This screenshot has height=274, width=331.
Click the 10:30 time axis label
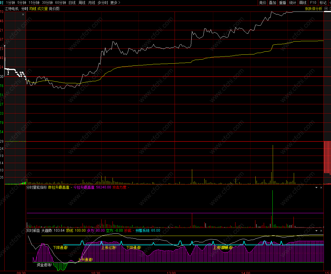point(96,273)
